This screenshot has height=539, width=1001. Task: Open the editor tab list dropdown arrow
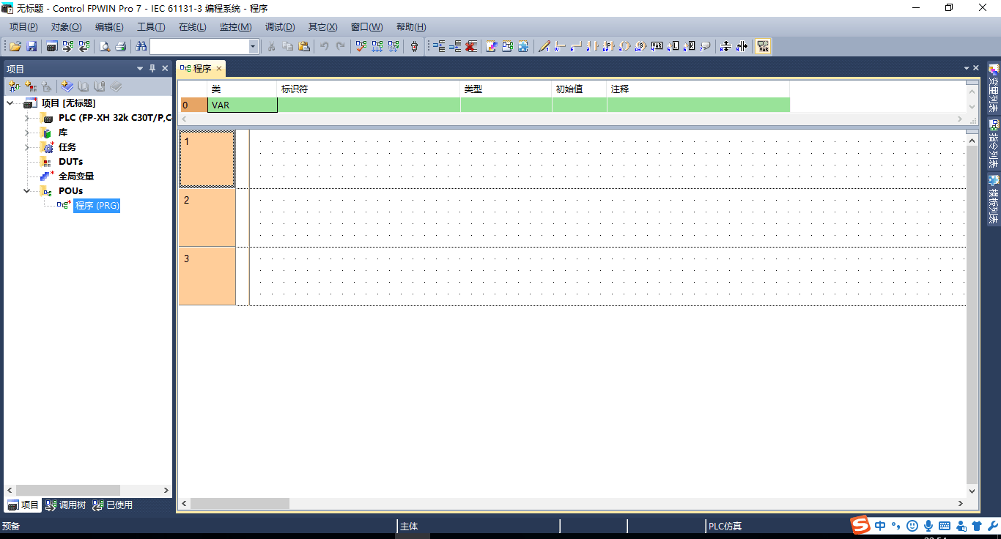(967, 68)
